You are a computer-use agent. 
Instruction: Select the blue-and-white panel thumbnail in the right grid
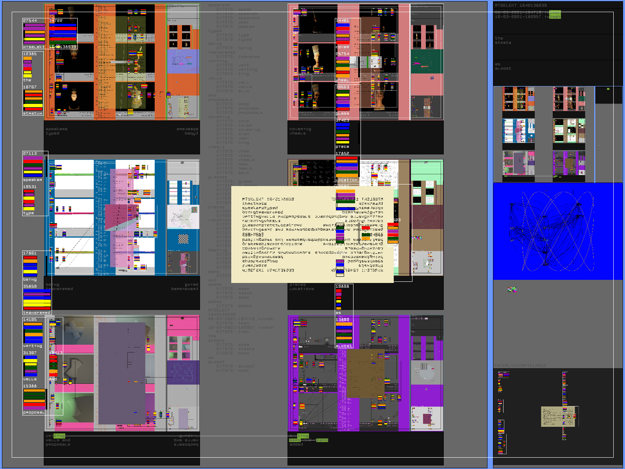pos(518,131)
